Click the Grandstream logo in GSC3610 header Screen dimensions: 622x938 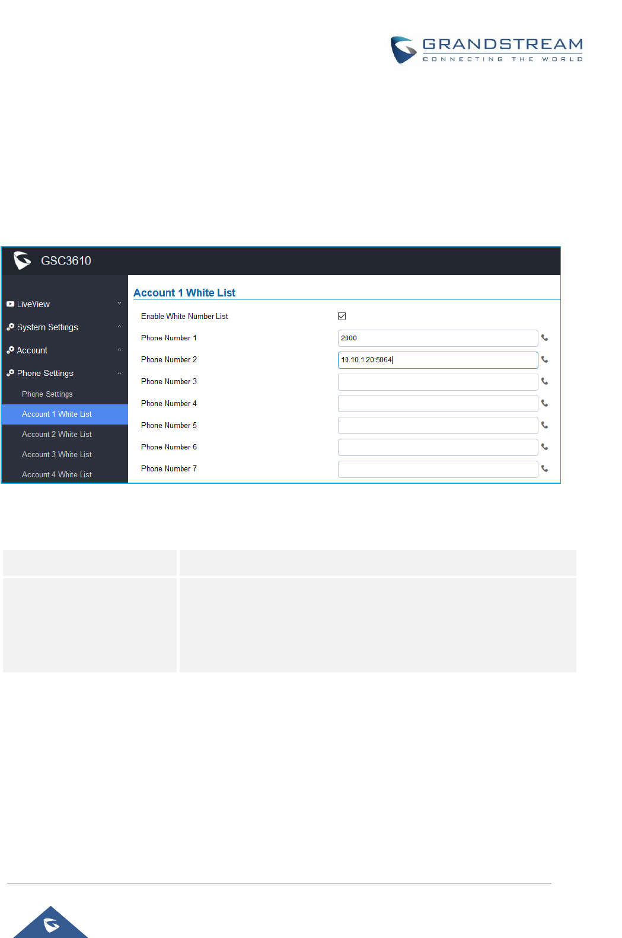(23, 260)
